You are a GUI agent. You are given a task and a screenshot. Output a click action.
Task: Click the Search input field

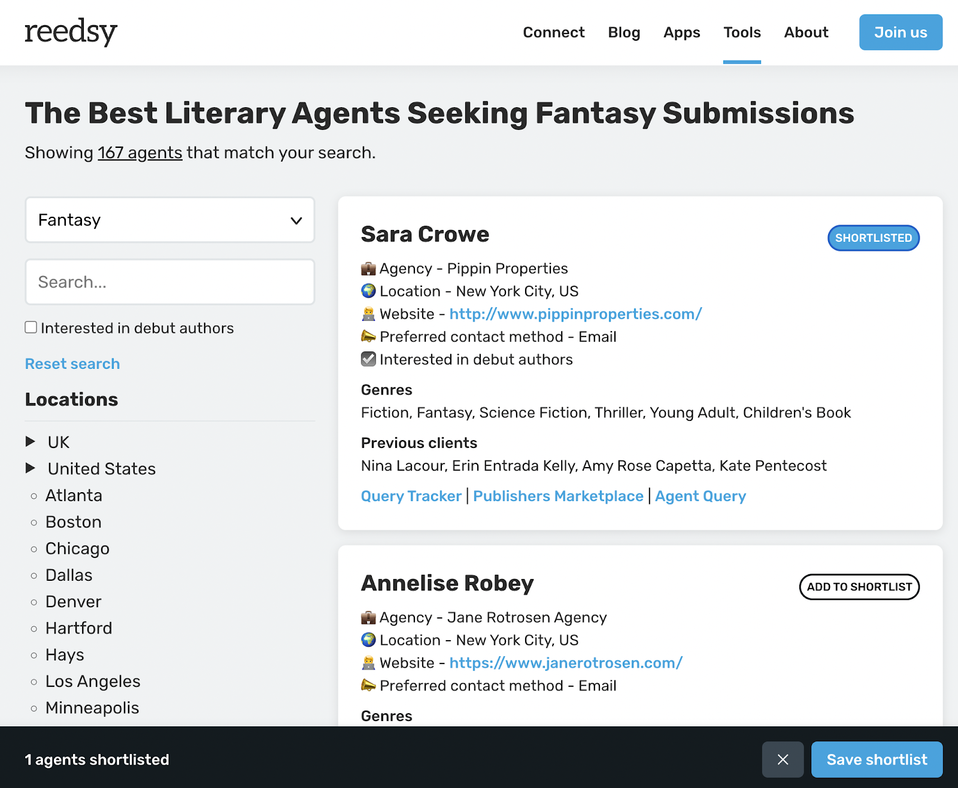point(170,282)
